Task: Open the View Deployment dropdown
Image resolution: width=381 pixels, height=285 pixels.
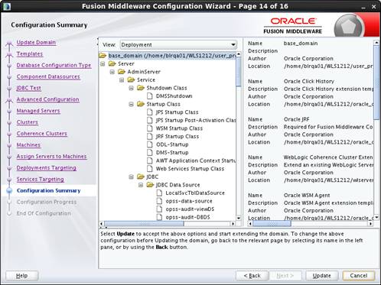Action: (x=178, y=44)
